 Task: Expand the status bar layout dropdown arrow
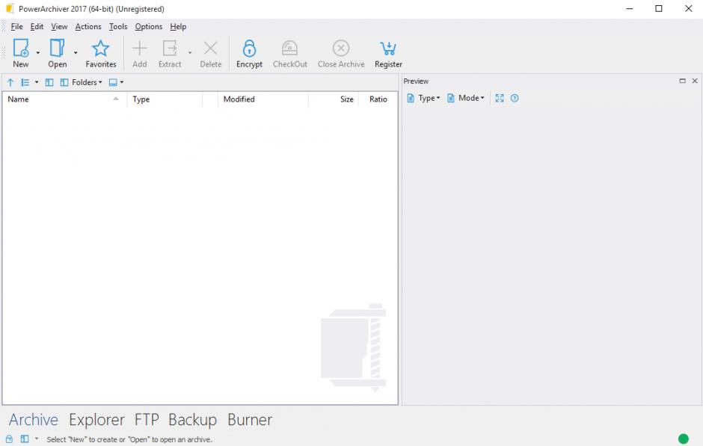[37, 439]
